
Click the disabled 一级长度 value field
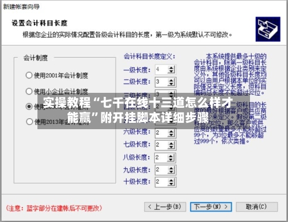click(162, 70)
